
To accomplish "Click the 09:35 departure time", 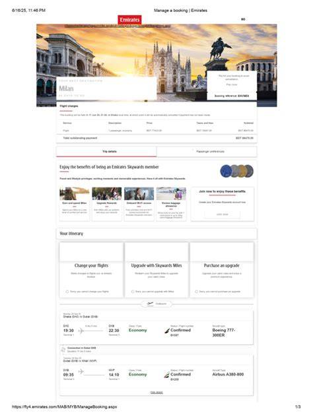I will pos(69,375).
